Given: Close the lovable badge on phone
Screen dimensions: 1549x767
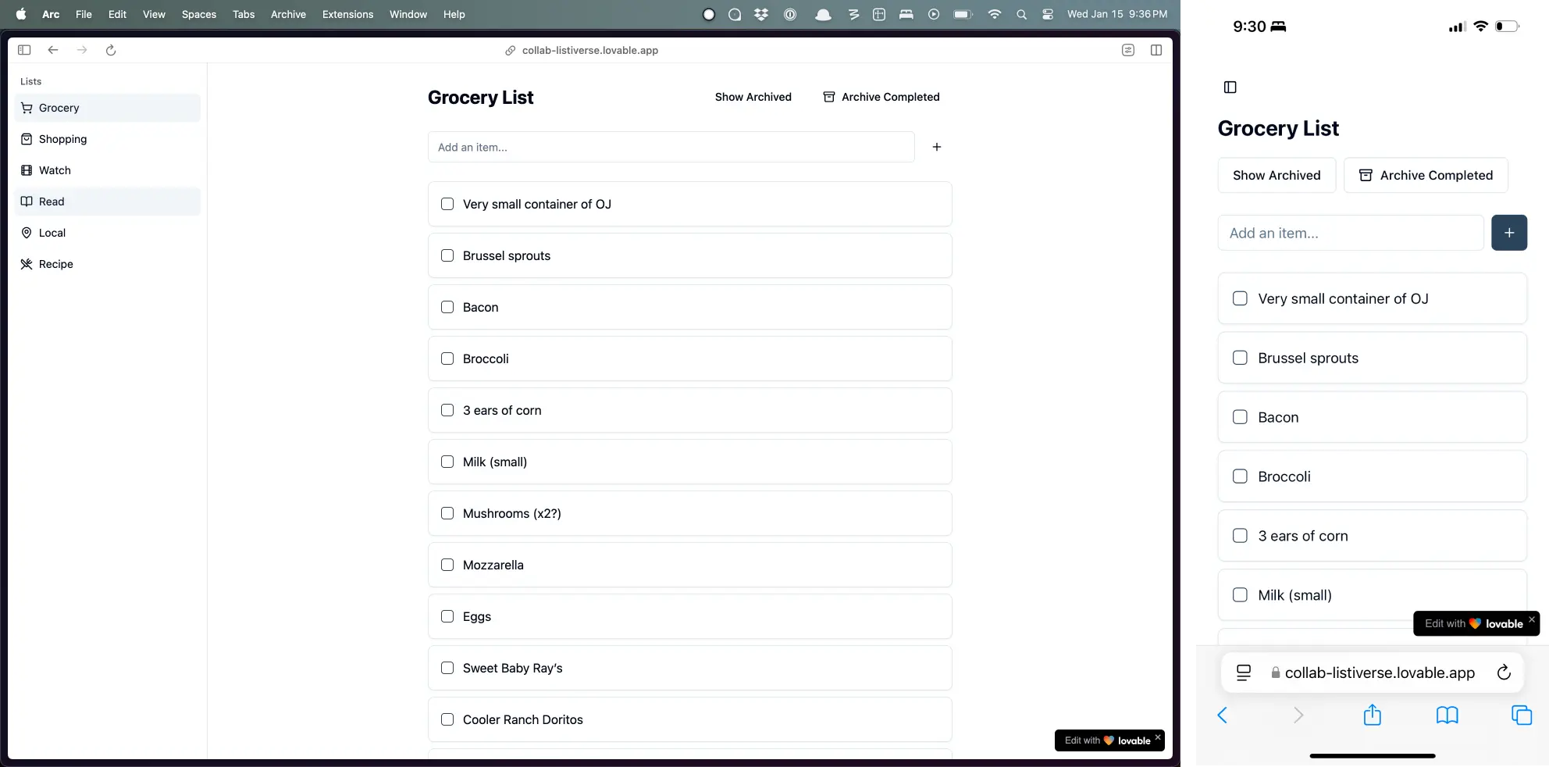Looking at the screenshot, I should coord(1532,619).
